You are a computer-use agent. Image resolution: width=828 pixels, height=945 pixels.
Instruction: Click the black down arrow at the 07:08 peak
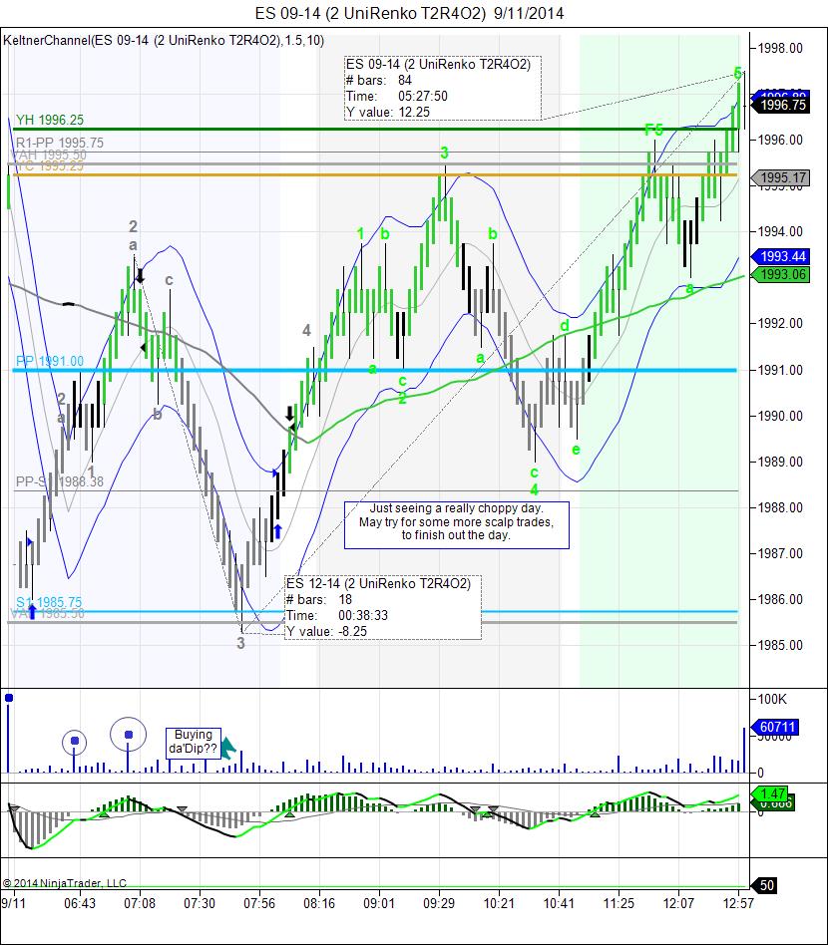coord(140,276)
